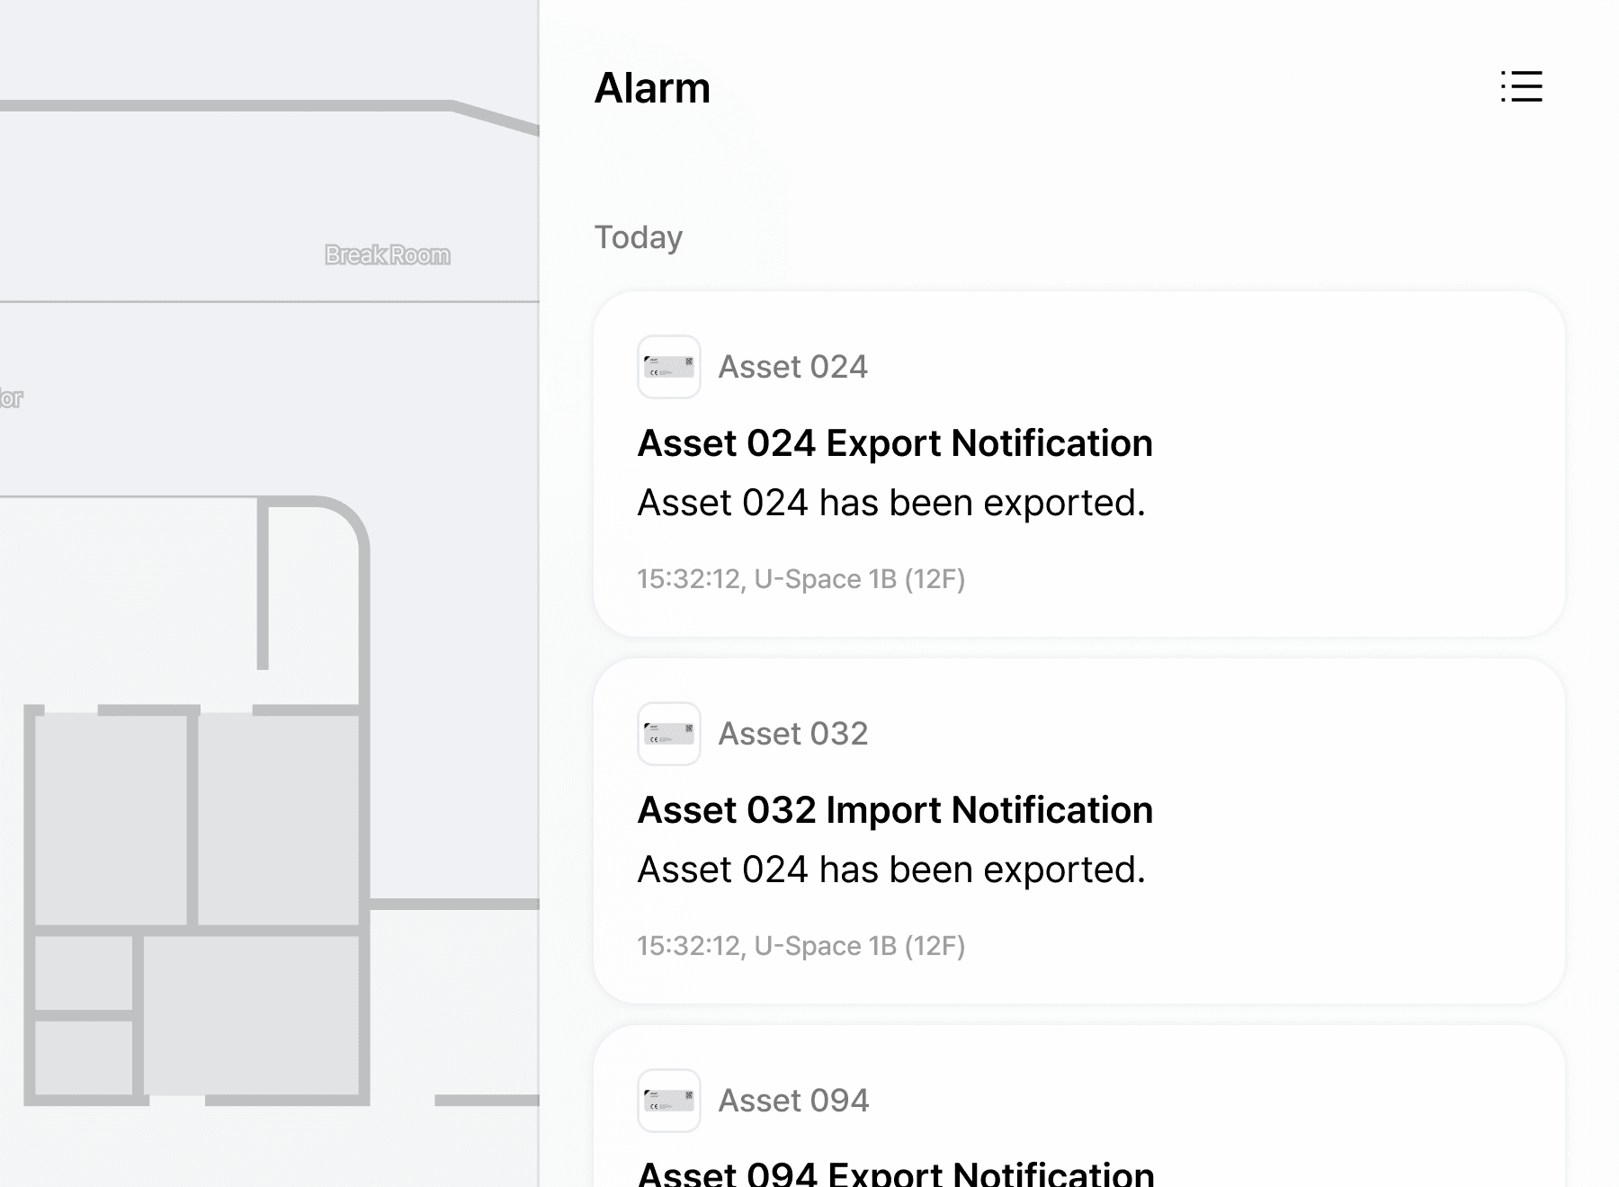Image resolution: width=1619 pixels, height=1187 pixels.
Task: Select the Asset 094 name label
Action: [x=793, y=1101]
